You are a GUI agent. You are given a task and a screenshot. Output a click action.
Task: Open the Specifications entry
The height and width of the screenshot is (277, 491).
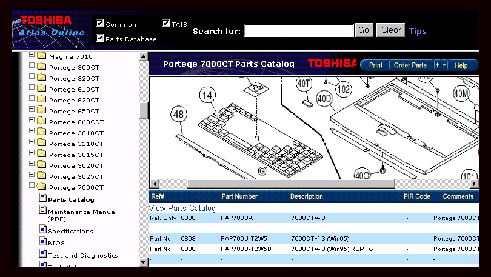pos(70,232)
